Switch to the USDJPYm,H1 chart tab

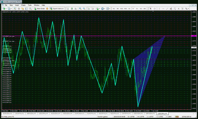(x=19, y=113)
